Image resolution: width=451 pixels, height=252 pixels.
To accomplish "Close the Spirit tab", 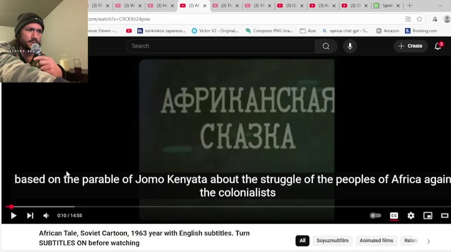I will coord(398,6).
